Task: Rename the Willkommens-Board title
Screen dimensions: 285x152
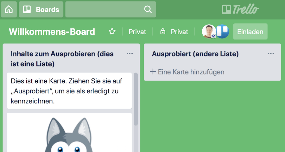Action: coord(52,32)
